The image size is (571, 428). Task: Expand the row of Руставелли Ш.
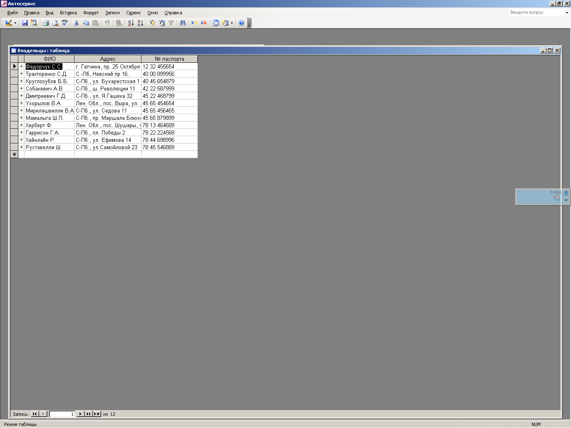tap(21, 147)
